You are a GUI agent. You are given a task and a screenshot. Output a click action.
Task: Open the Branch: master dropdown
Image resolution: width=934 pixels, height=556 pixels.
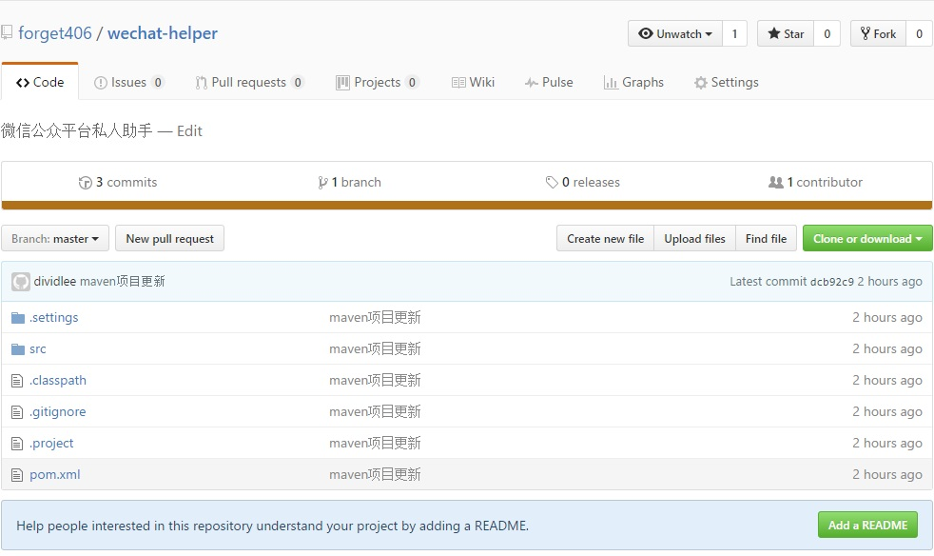pos(55,238)
